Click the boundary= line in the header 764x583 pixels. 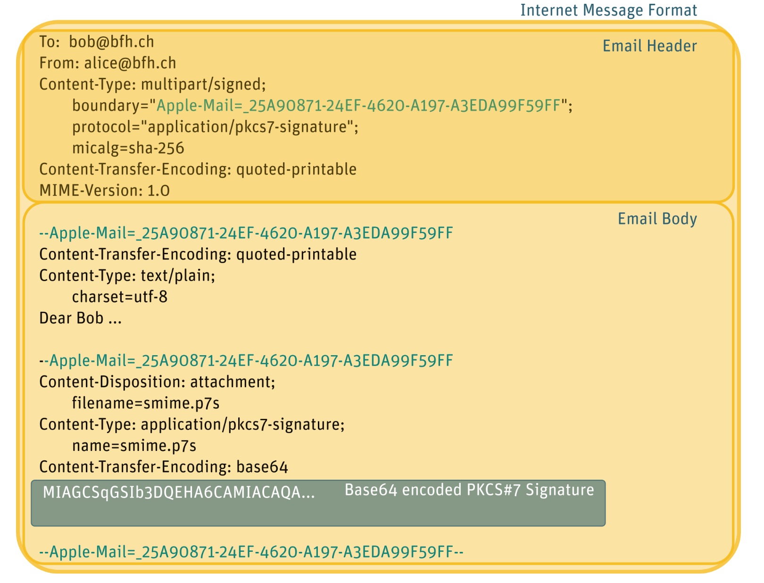click(x=322, y=106)
